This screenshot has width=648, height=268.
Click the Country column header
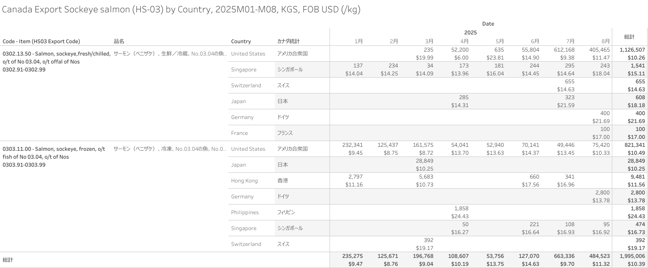pos(241,41)
